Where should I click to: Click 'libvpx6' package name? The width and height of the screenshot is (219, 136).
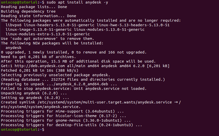pos(14,25)
